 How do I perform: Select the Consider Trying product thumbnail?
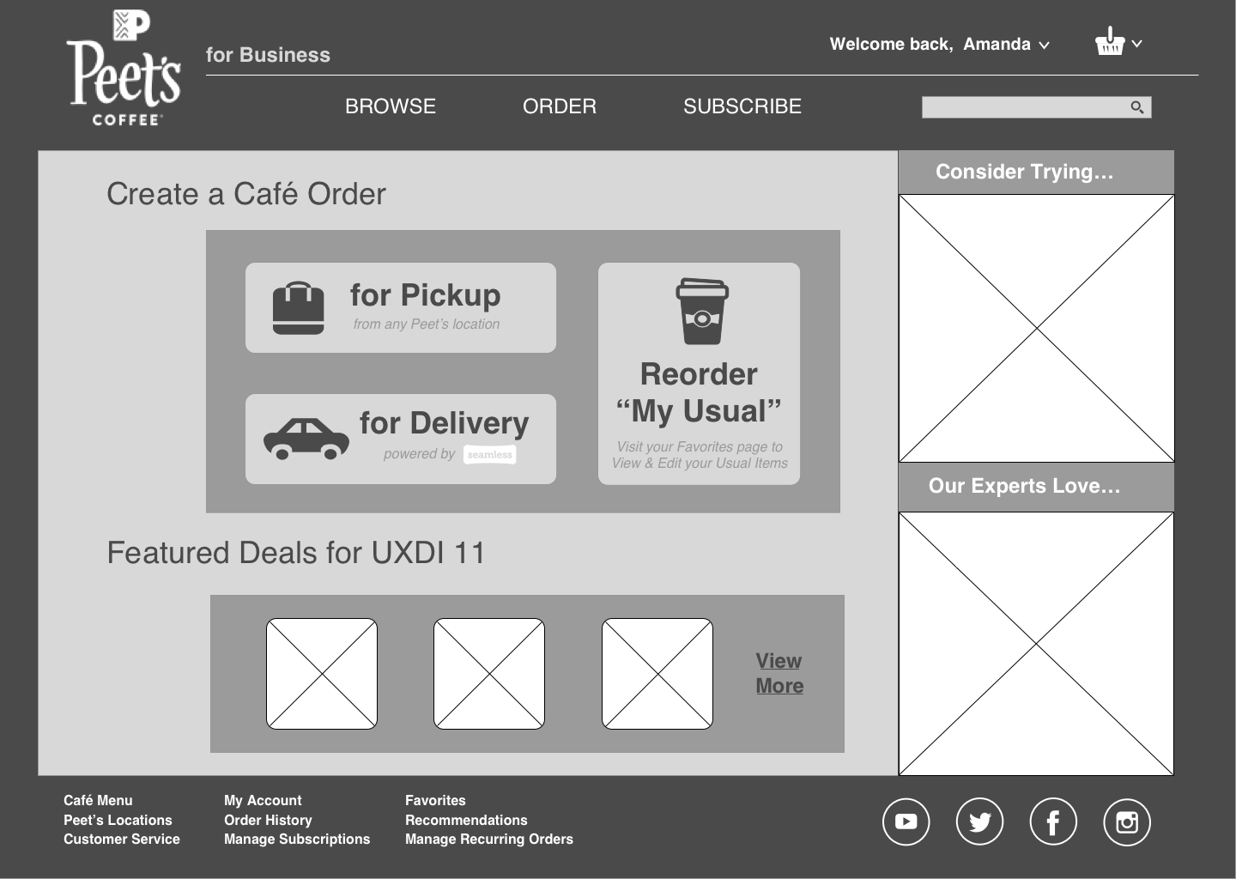(1036, 327)
